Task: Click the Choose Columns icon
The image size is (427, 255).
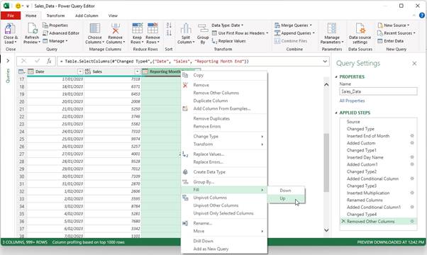Action: (95, 28)
